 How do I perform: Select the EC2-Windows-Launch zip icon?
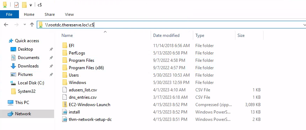pos(65,105)
